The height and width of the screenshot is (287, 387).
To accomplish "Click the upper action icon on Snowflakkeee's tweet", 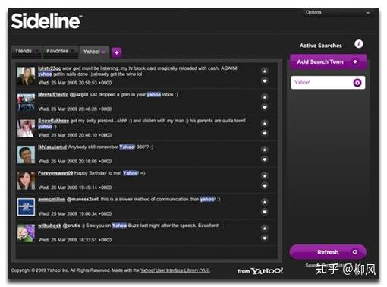I will click(x=264, y=124).
